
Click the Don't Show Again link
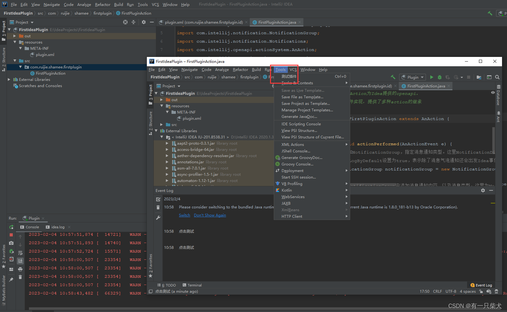(210, 215)
